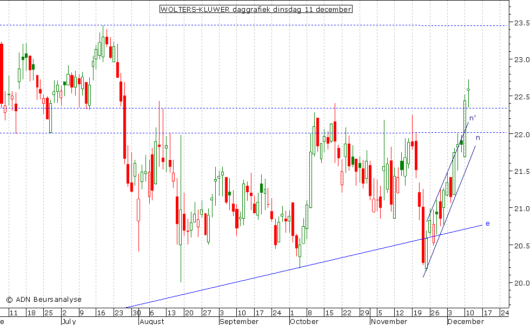Click the December 17 date label
This screenshot has height=325, width=531.
pos(487,313)
